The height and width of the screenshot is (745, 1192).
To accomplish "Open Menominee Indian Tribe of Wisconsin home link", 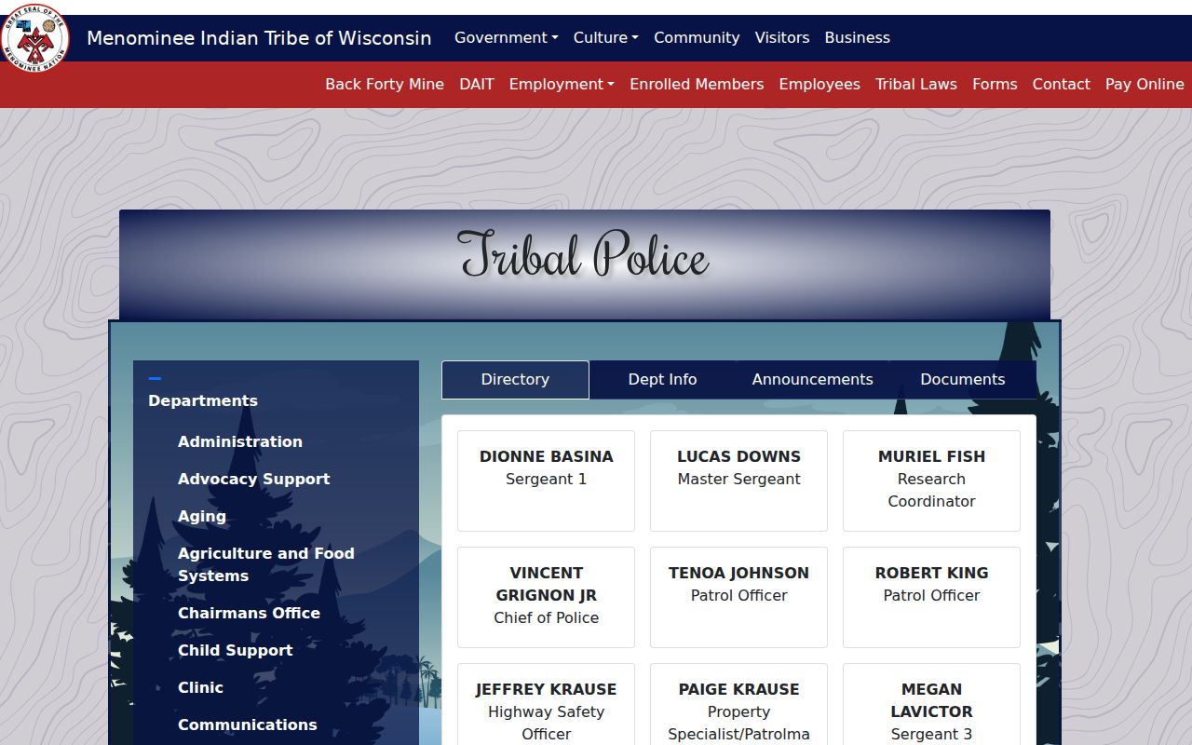I will click(x=259, y=38).
